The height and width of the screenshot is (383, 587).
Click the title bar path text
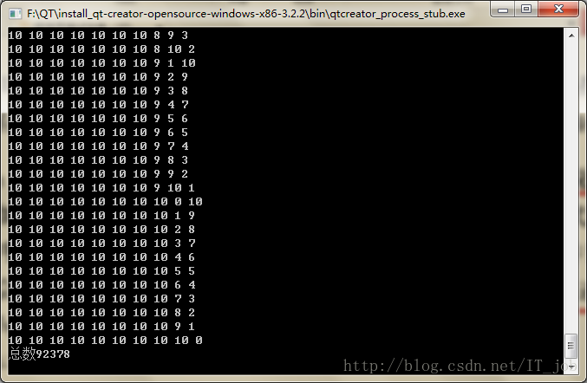click(246, 14)
